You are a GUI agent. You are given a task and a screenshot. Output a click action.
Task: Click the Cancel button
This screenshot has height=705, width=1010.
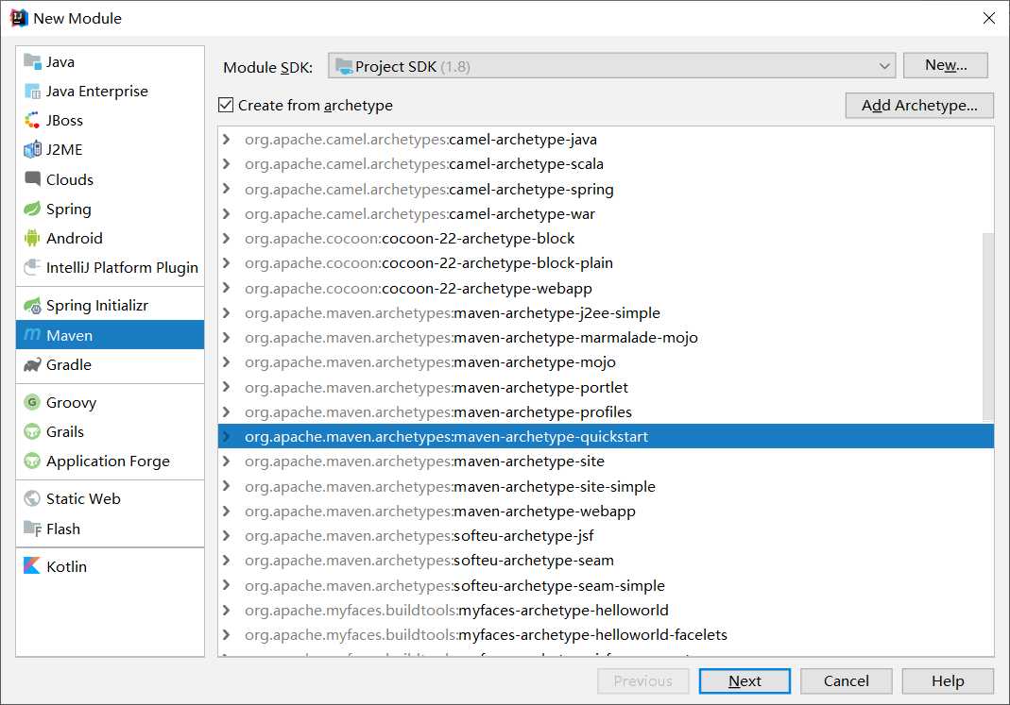coord(846,680)
